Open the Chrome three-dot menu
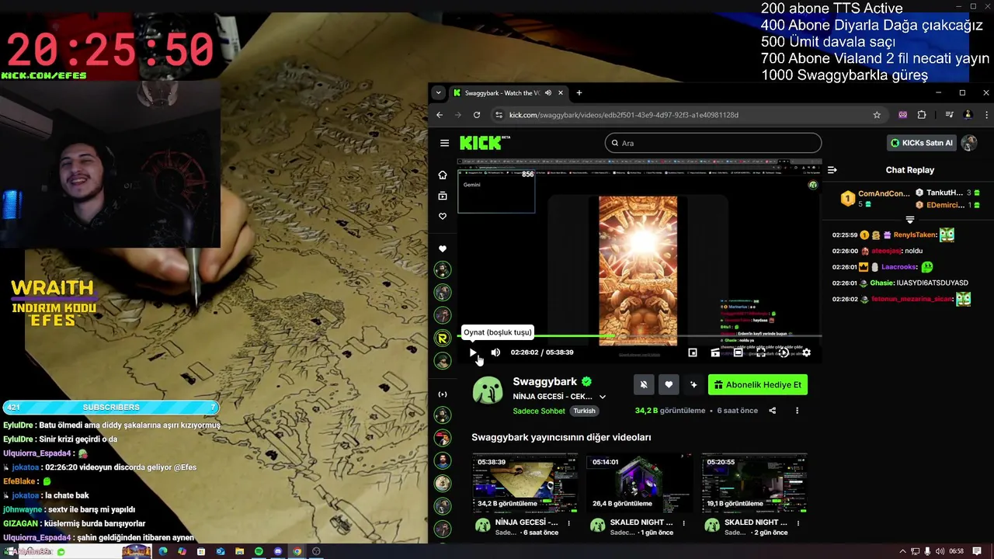 (986, 115)
